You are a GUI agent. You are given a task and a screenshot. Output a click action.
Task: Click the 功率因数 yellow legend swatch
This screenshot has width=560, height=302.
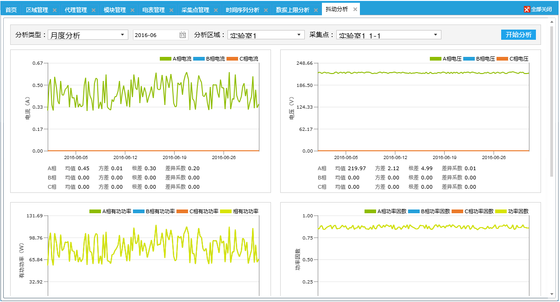(x=501, y=211)
